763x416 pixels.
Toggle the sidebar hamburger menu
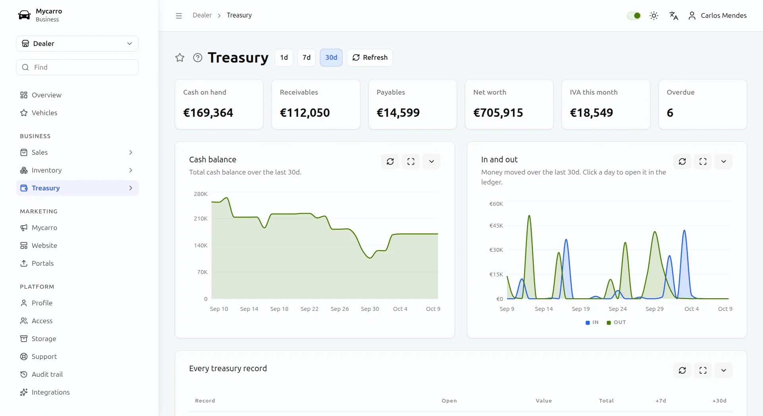click(x=179, y=15)
